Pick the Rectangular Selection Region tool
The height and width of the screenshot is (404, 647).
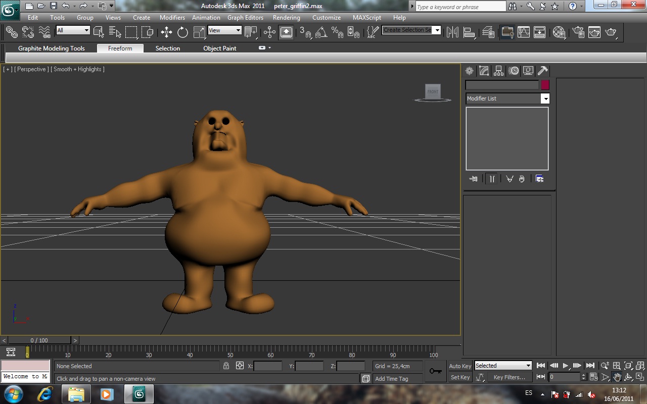click(x=131, y=32)
